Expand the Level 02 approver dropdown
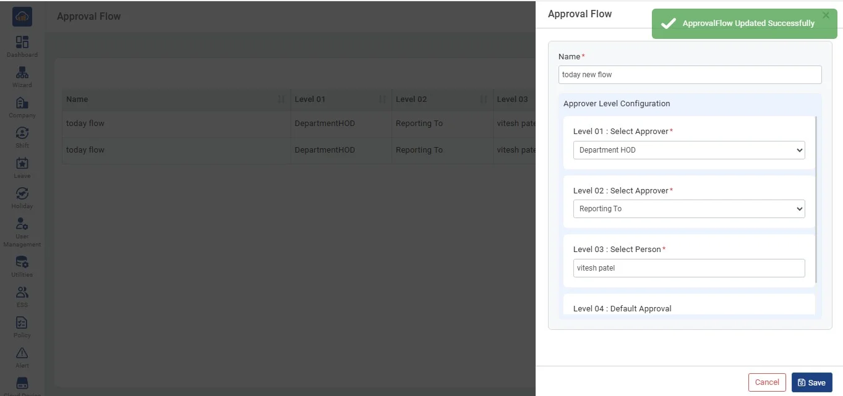The width and height of the screenshot is (843, 396). (x=688, y=209)
